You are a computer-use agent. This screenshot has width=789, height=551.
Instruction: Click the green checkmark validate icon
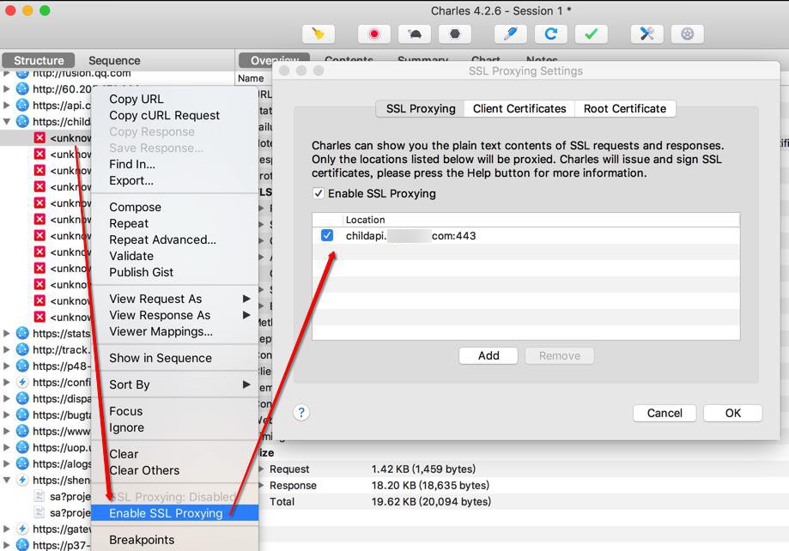(x=592, y=33)
